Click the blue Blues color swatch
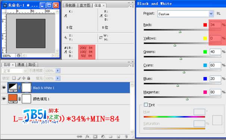 tap(205, 79)
